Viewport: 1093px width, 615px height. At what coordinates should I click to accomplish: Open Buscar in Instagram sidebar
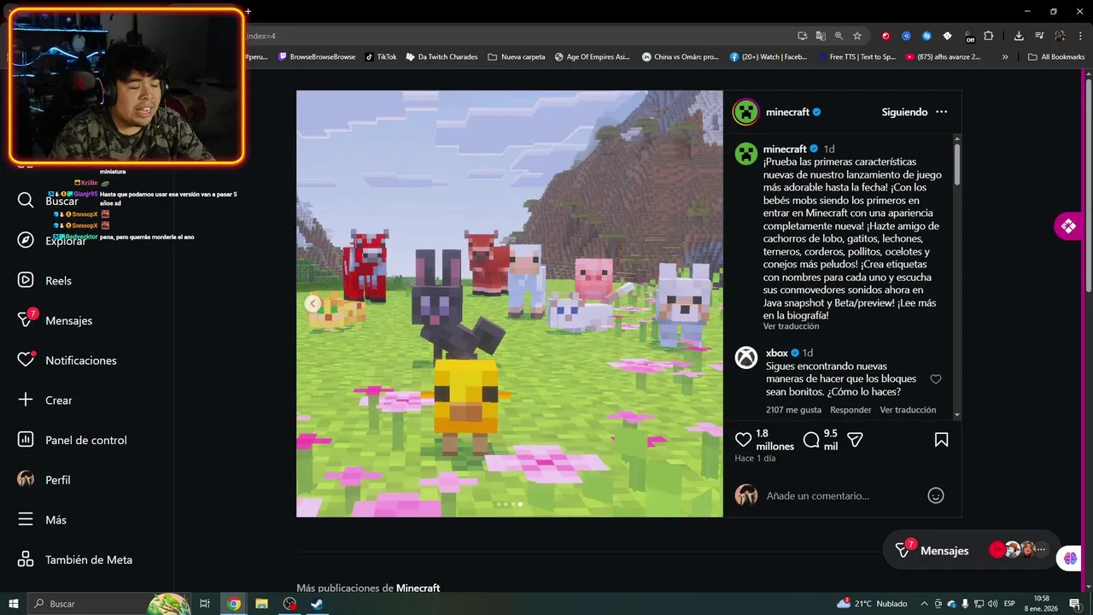(x=49, y=200)
